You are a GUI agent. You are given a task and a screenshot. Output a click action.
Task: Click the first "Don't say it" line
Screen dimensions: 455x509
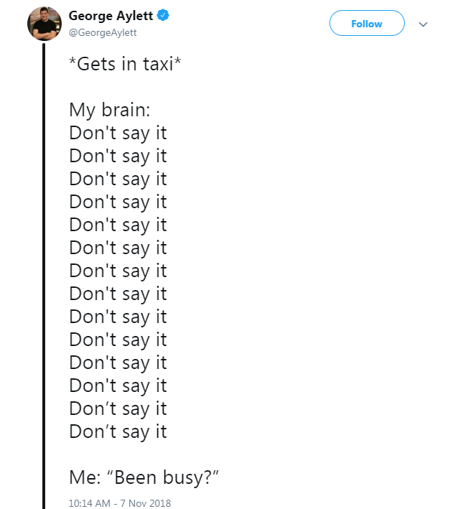coord(118,133)
